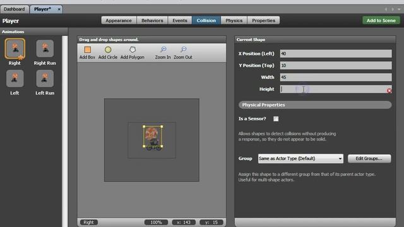This screenshot has width=404, height=227.
Task: Click the collision box top-left handle
Action: click(x=144, y=126)
